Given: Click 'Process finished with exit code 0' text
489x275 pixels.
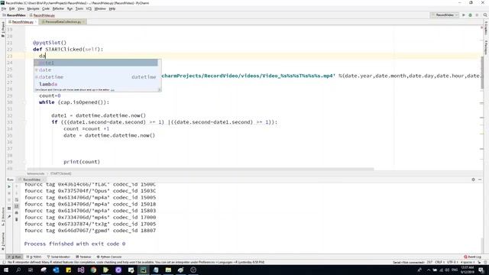Looking at the screenshot, I should 75,244.
